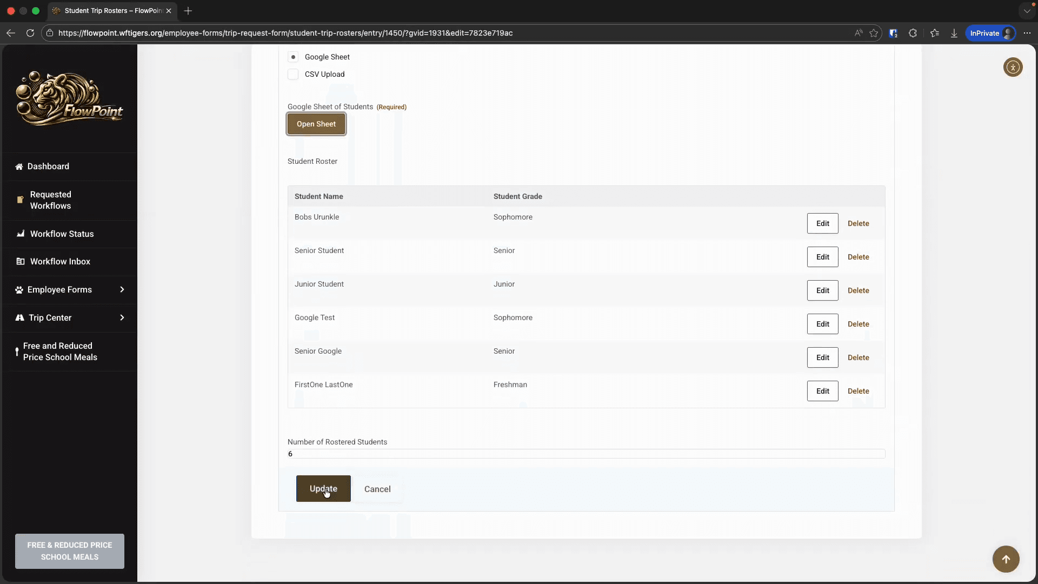Viewport: 1038px width, 584px height.
Task: Delete the Bobs Urunkle row
Action: tap(858, 223)
